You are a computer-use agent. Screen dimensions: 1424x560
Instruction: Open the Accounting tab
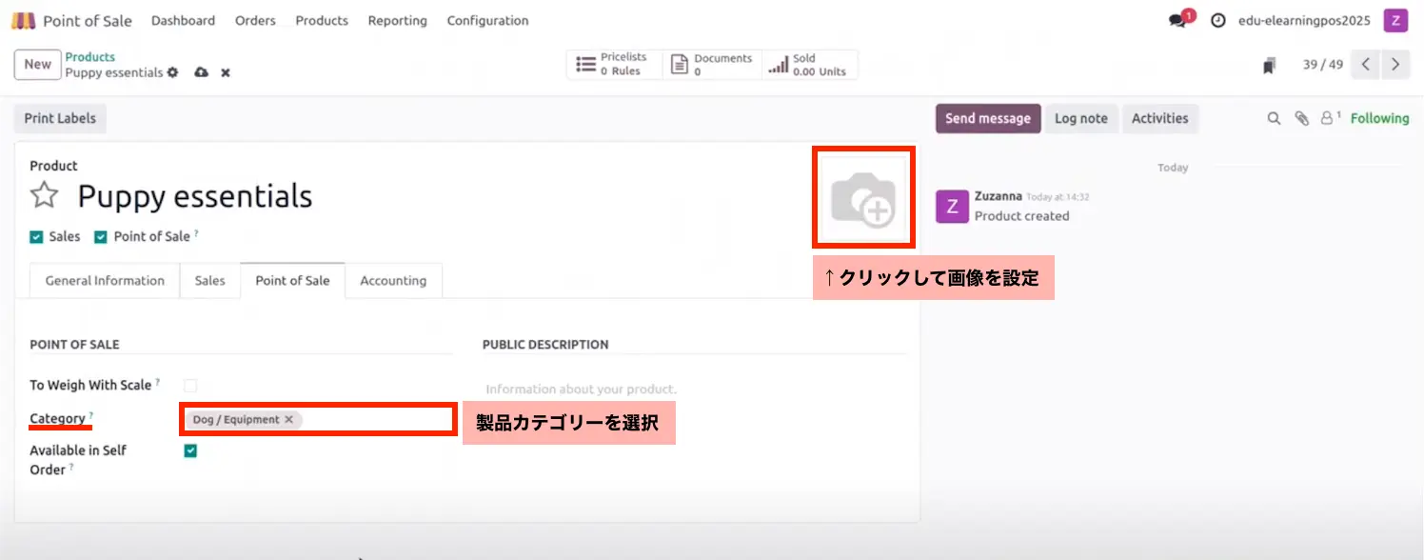click(393, 281)
